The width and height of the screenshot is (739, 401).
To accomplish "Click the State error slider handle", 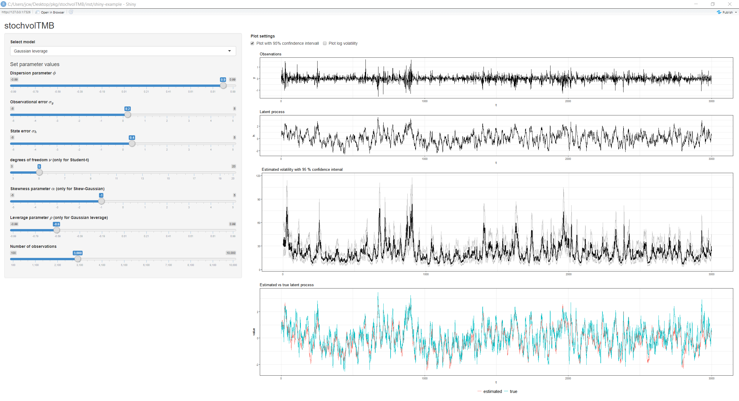I will 132,143.
